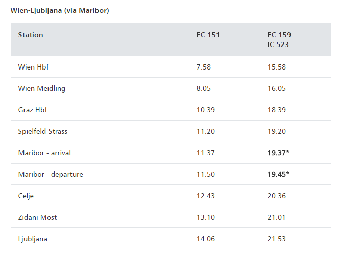Image resolution: width=362 pixels, height=254 pixels.
Task: Click the Wien-Ljubljana (via Maribor) heading
Action: (60, 10)
